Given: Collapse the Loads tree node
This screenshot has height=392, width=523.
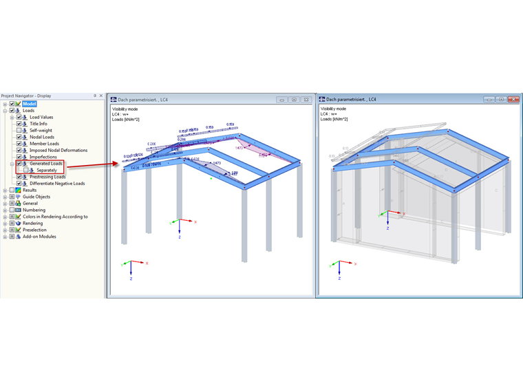Looking at the screenshot, I should coord(5,111).
